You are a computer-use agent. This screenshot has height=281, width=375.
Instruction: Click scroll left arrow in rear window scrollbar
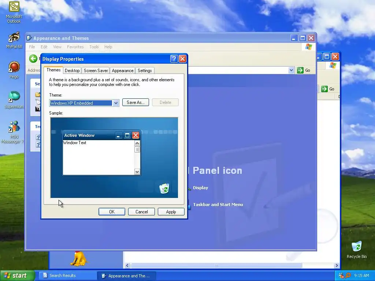coord(127,266)
